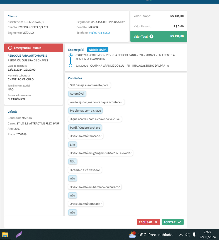Click the O que ocorreu com a chave bubble
Screen dimensions: 219x240
[95, 119]
